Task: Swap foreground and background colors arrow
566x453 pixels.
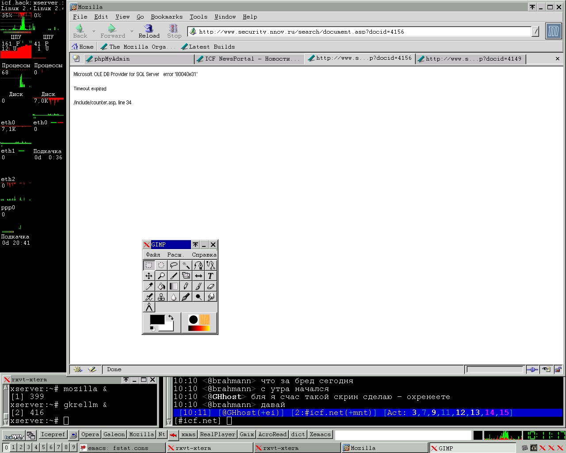Action: point(171,318)
